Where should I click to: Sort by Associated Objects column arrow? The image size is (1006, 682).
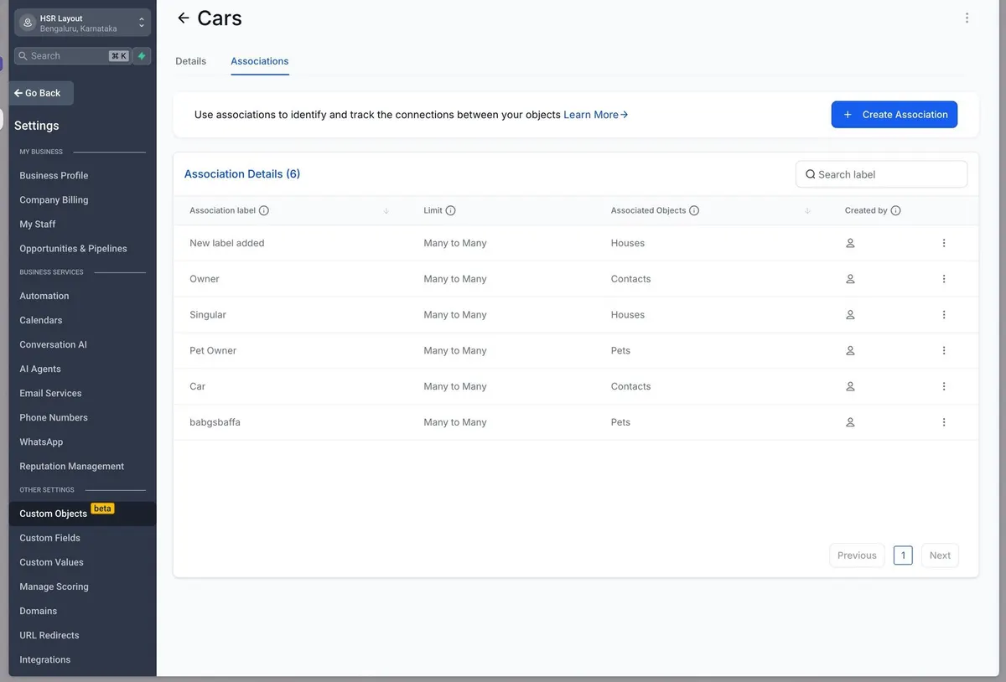click(807, 211)
